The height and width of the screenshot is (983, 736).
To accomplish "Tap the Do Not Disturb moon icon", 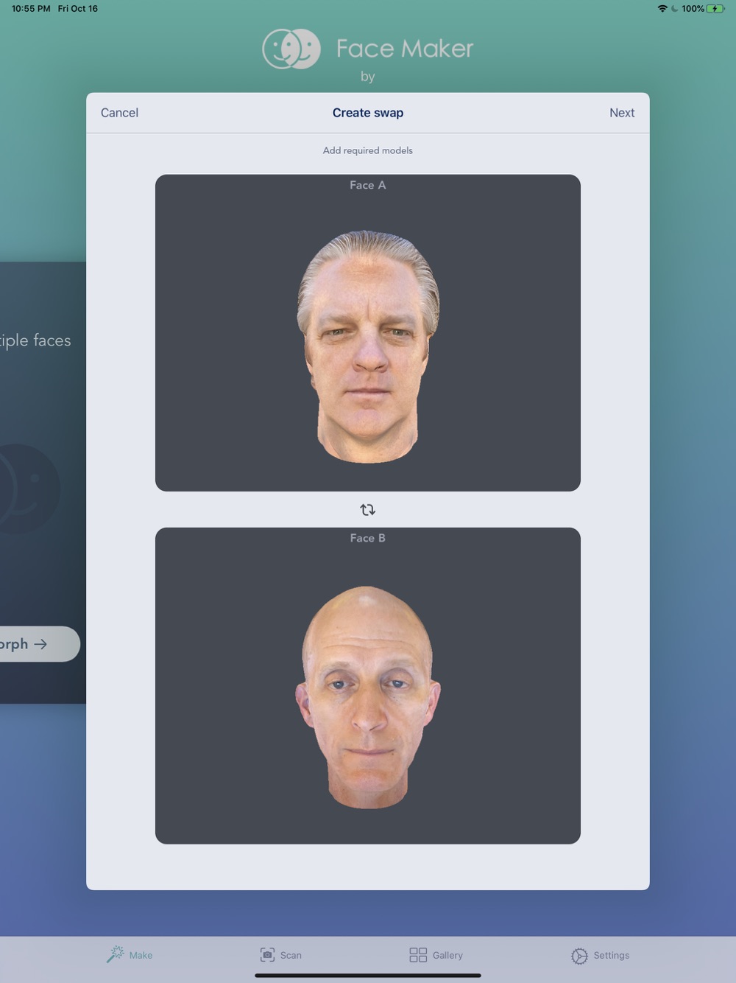I will coord(674,9).
